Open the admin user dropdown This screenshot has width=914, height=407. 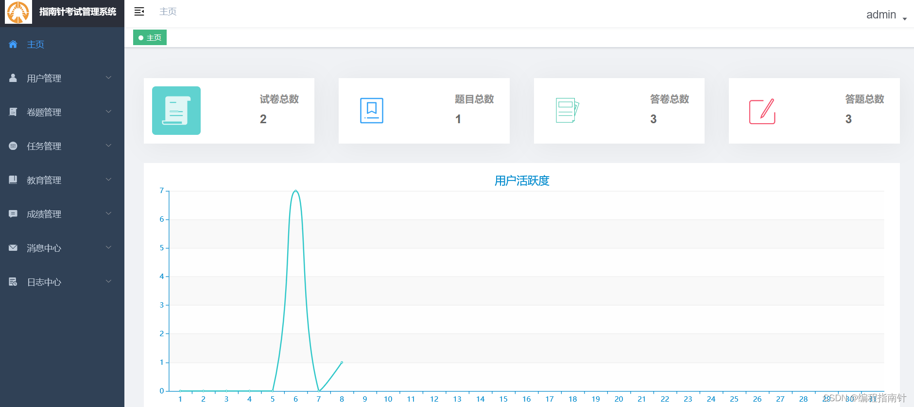tap(886, 15)
